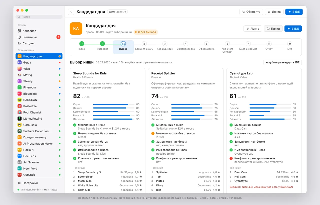
Task: Open the Steady app icon
Action: click(x=19, y=81)
